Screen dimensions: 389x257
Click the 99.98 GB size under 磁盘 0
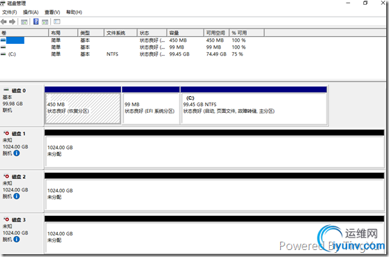[13, 104]
